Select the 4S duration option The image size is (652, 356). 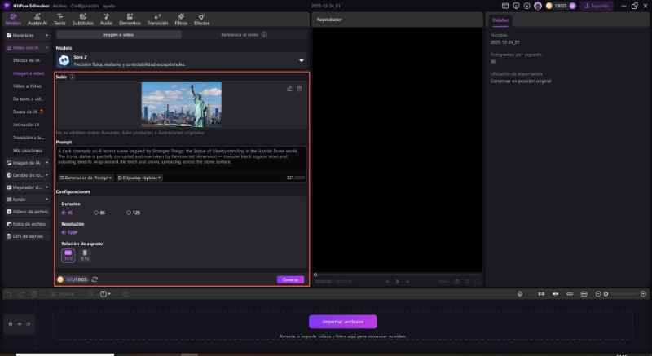(67, 213)
